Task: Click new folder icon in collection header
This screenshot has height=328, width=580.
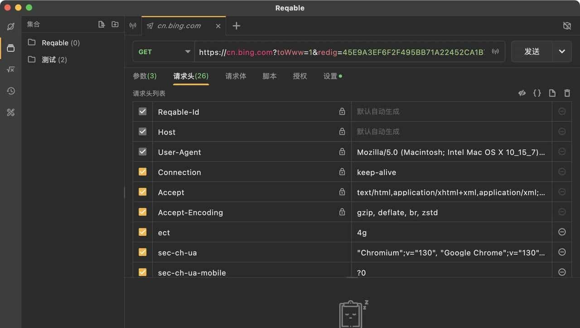Action: pos(115,24)
